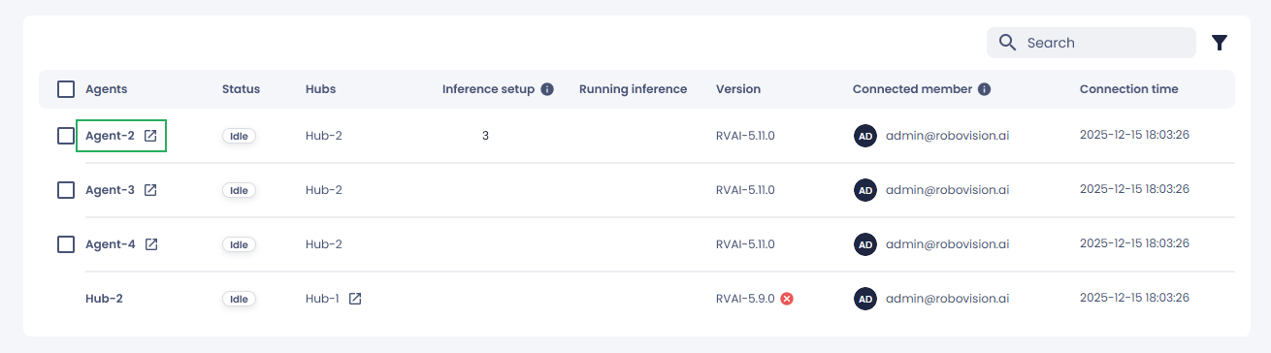Click the AD avatar in Agent-2 row
The image size is (1271, 353).
coord(864,136)
